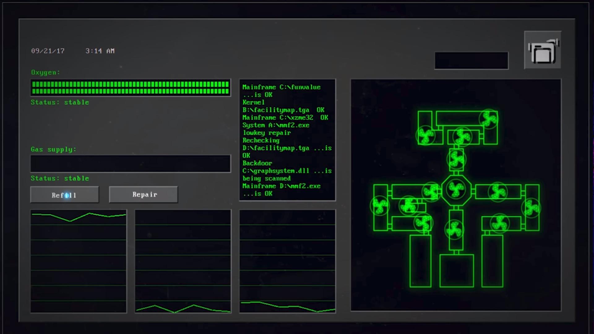Open the camera monitor icon
This screenshot has width=594, height=334.
(543, 50)
